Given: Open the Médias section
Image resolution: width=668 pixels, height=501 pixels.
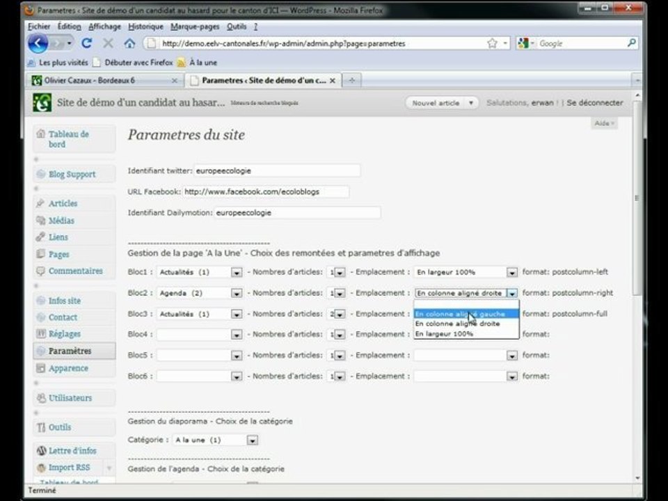Looking at the screenshot, I should point(74,221).
